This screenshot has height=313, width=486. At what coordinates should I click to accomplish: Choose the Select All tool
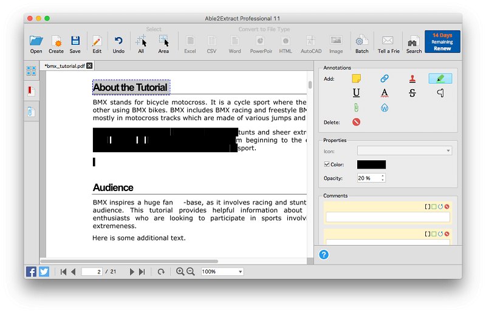[141, 44]
